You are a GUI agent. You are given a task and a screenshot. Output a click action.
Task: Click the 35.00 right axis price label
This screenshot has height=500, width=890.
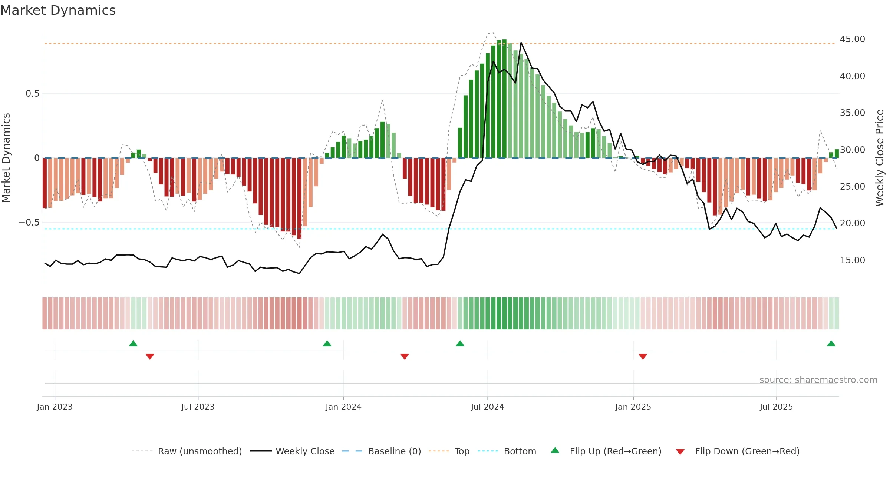pyautogui.click(x=853, y=113)
